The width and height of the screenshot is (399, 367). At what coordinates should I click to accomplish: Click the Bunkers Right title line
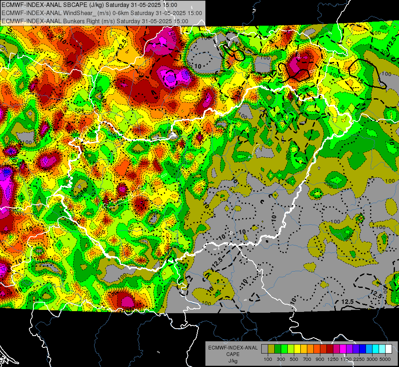click(x=95, y=21)
